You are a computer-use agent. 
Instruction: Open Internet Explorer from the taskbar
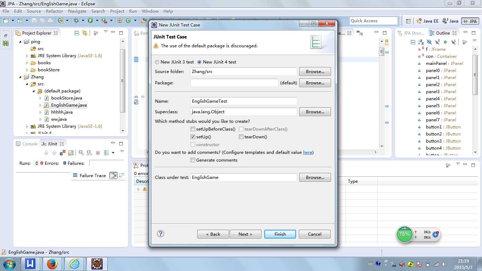coord(74,264)
